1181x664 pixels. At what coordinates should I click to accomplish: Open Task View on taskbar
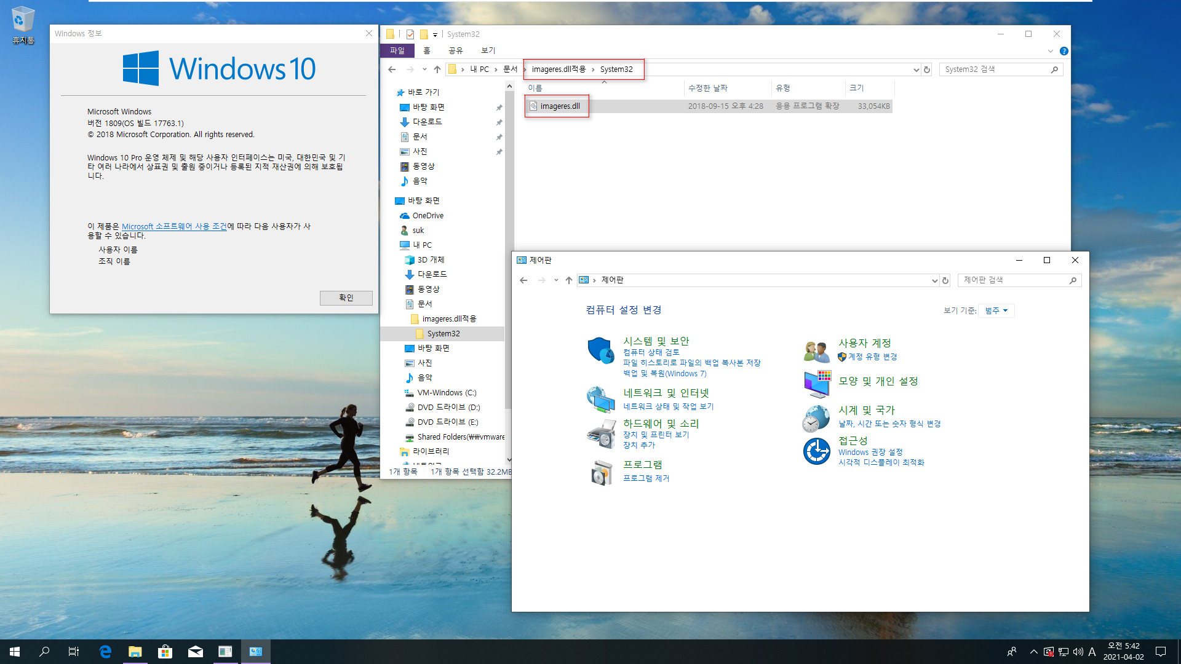tap(74, 652)
